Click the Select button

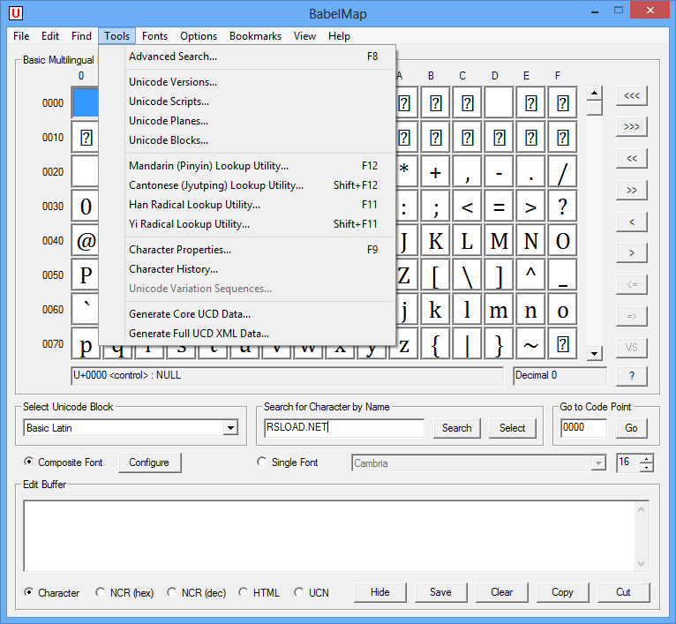click(x=512, y=428)
